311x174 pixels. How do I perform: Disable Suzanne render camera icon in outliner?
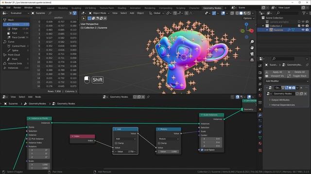(307, 30)
